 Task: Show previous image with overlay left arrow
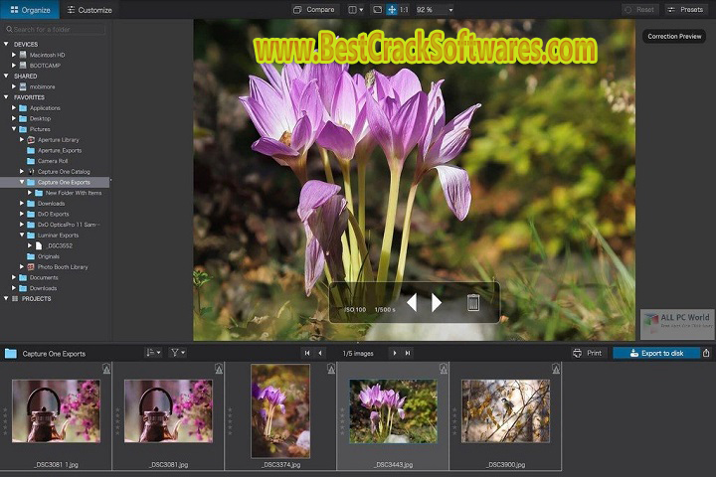[x=412, y=302]
